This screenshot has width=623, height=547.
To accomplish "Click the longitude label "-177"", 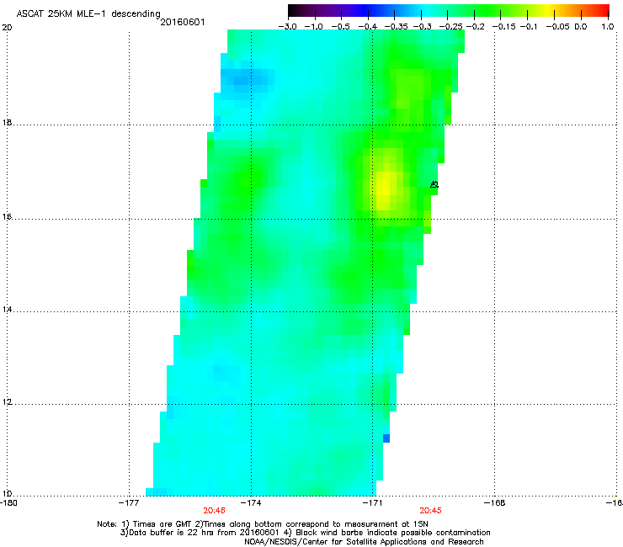I will pyautogui.click(x=129, y=503).
